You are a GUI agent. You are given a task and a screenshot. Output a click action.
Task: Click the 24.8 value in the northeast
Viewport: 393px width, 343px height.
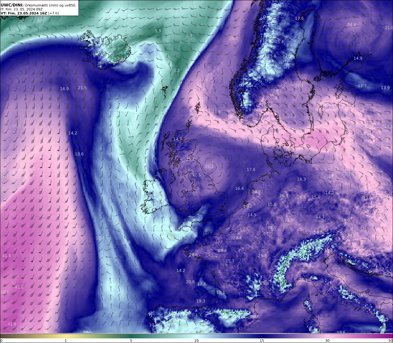pyautogui.click(x=352, y=25)
